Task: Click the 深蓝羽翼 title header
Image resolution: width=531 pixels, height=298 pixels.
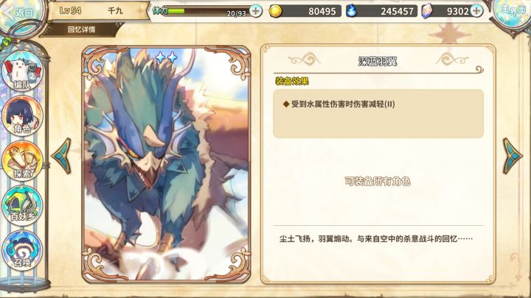Action: [x=378, y=62]
